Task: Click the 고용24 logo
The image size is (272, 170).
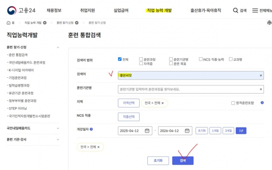Action: [x=21, y=10]
